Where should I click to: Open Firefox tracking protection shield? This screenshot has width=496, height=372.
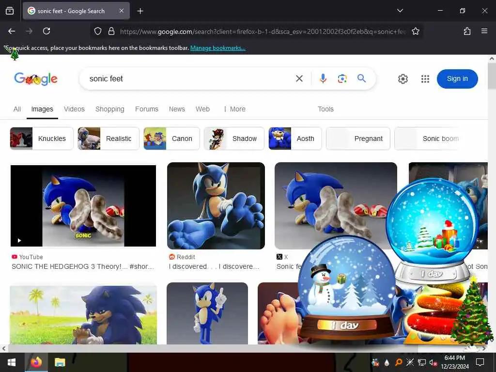(98, 31)
